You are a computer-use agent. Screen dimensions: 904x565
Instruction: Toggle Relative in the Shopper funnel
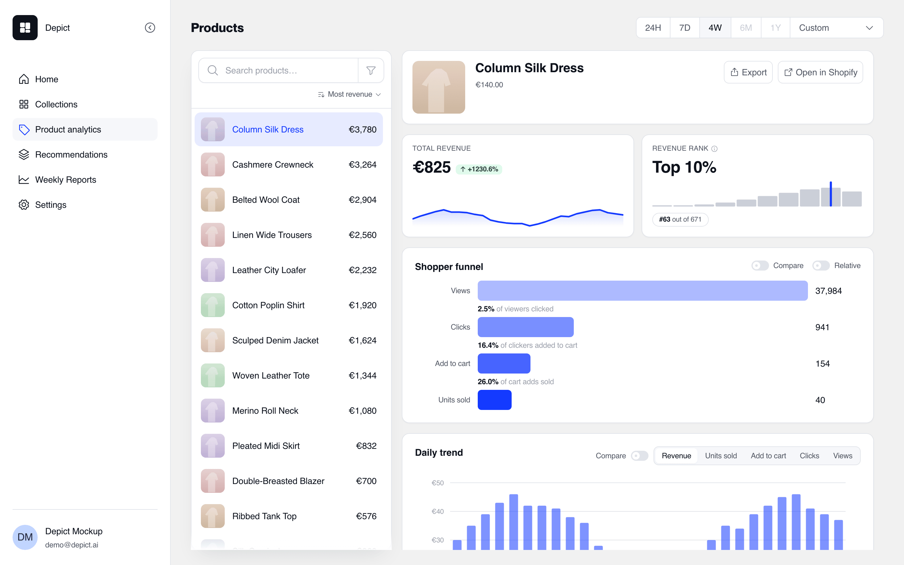point(821,266)
